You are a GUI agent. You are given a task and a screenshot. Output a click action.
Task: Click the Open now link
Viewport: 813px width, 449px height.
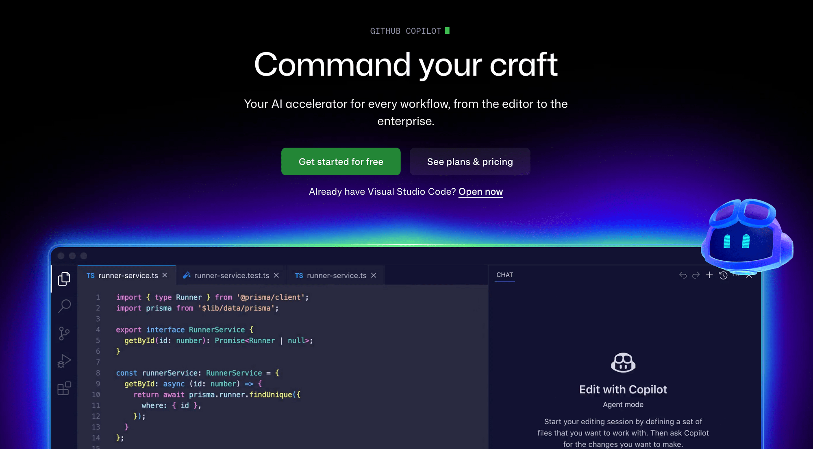tap(480, 192)
